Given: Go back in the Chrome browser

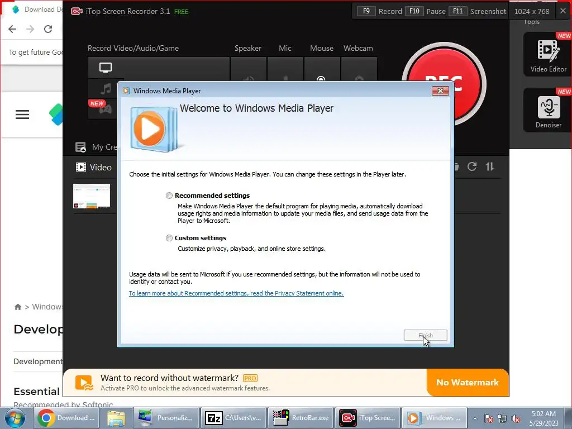Looking at the screenshot, I should [12, 29].
